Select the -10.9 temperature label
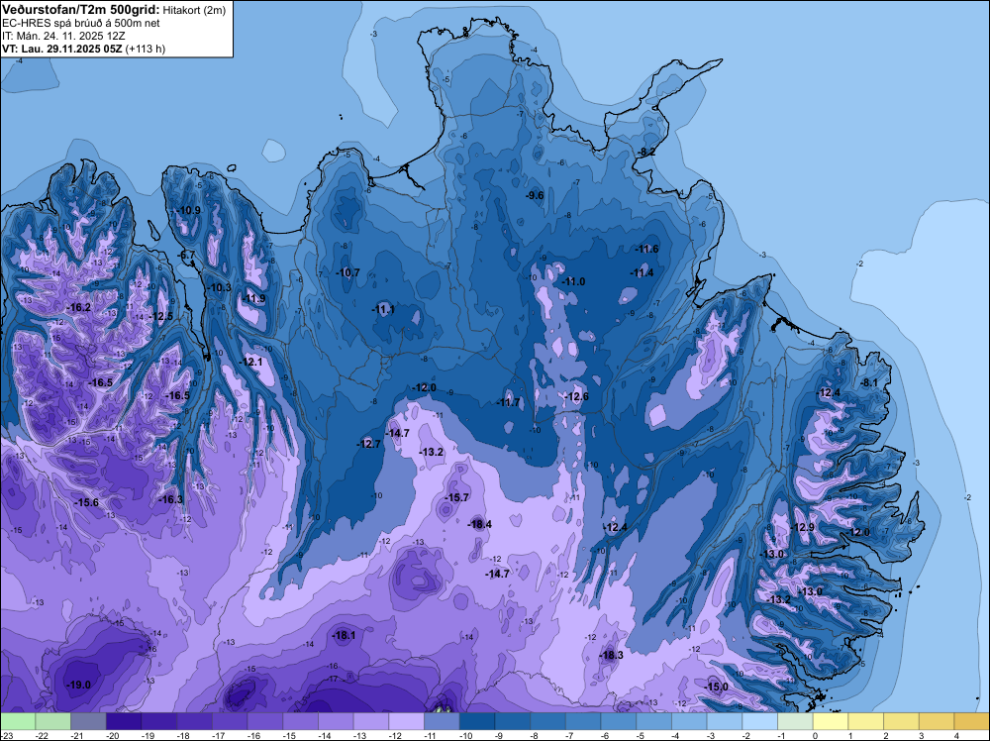990x741 pixels. tap(188, 210)
